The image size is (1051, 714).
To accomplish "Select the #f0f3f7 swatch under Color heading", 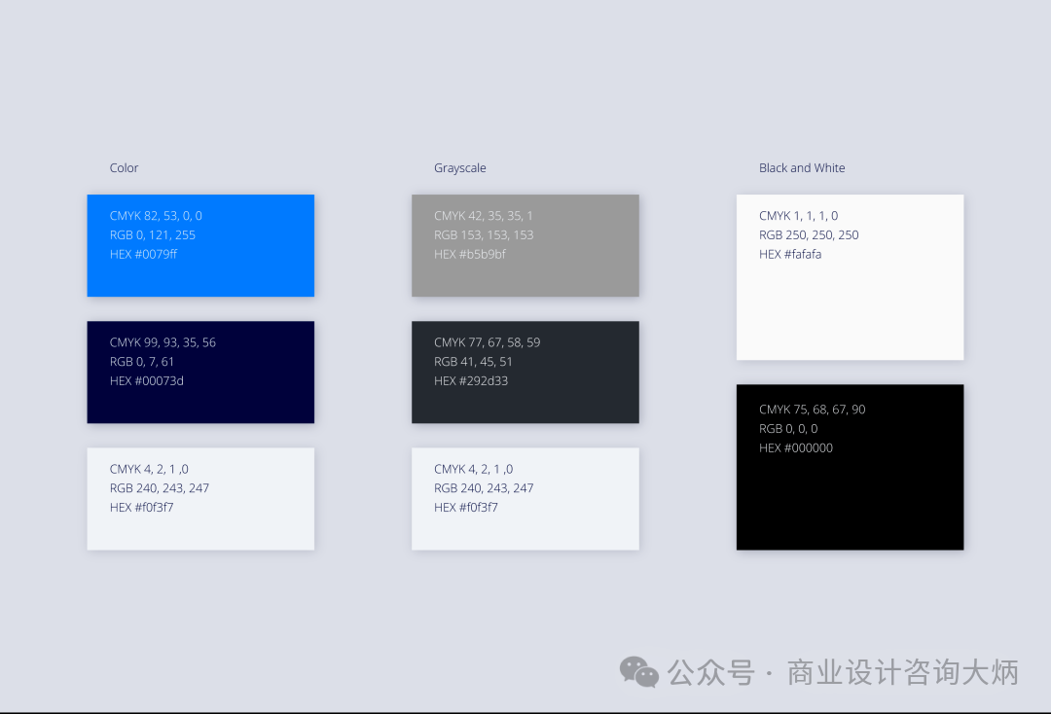I will [200, 499].
